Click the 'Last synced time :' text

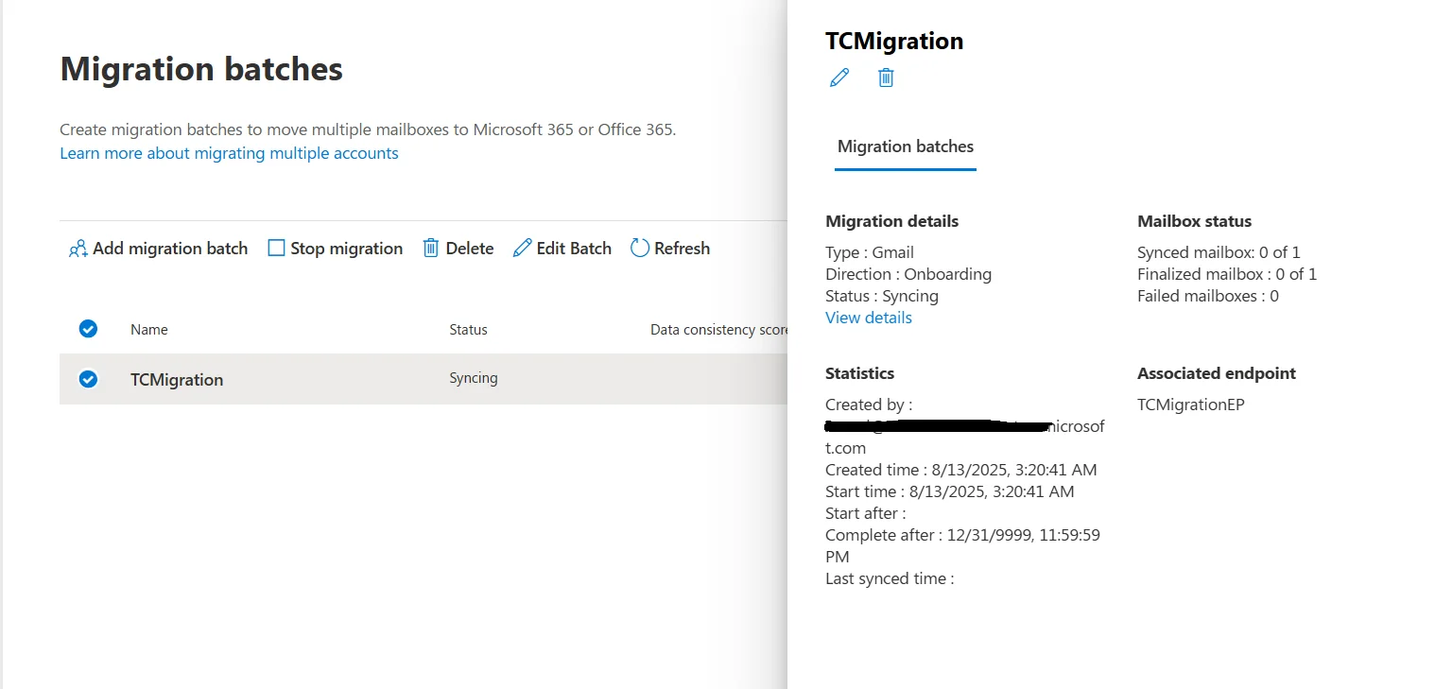click(x=890, y=578)
